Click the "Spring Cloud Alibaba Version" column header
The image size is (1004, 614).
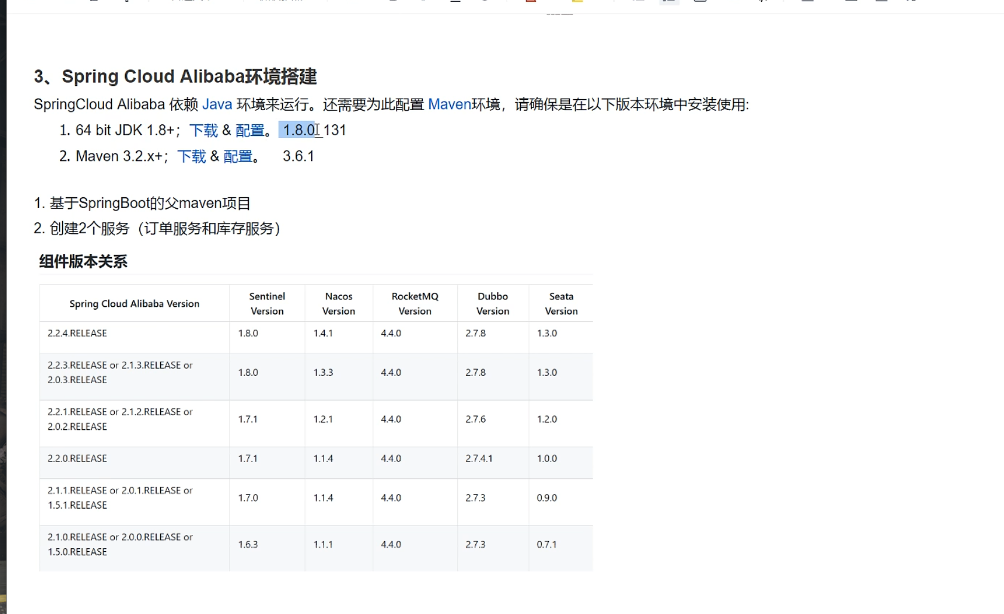135,304
